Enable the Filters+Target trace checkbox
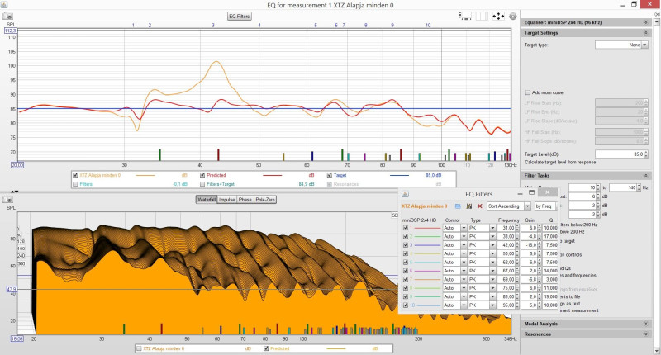The height and width of the screenshot is (355, 661). [202, 184]
